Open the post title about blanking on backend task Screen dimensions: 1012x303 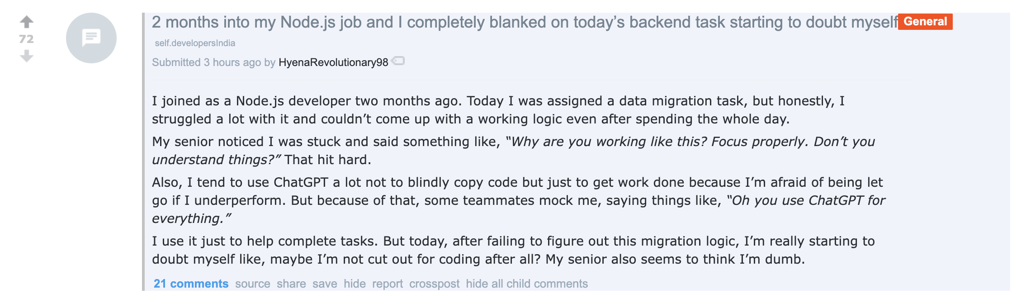[525, 22]
